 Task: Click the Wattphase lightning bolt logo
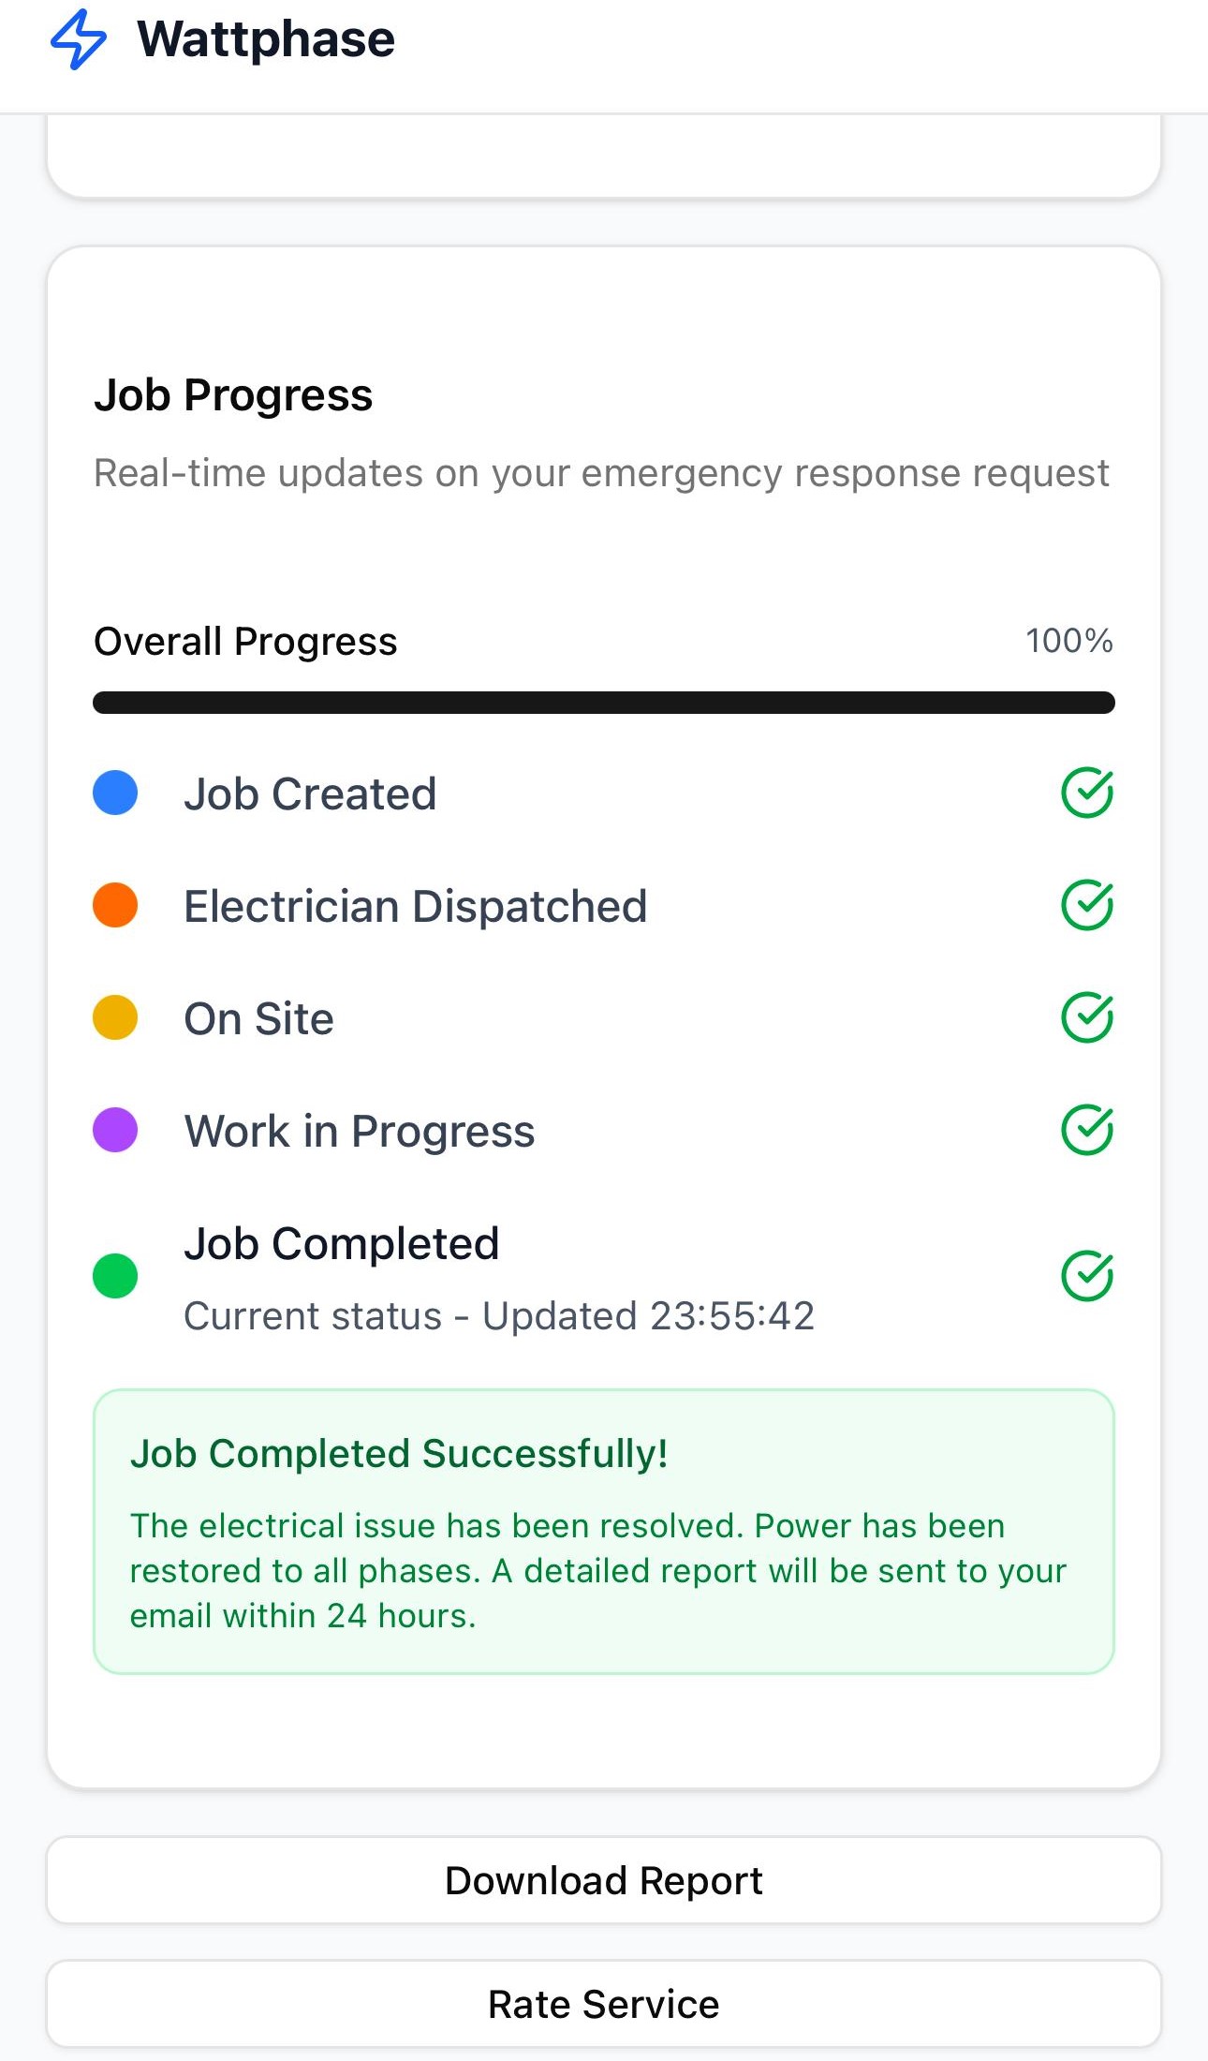[x=79, y=39]
